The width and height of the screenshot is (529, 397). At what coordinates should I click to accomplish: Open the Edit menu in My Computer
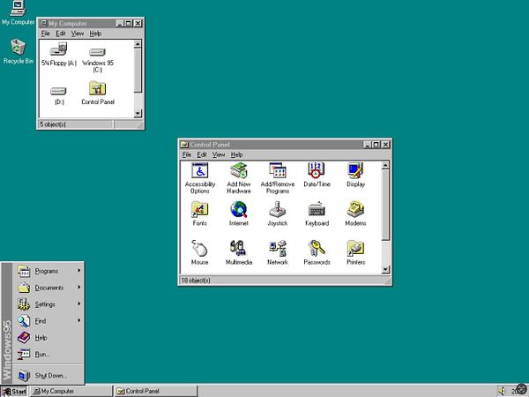pyautogui.click(x=60, y=34)
